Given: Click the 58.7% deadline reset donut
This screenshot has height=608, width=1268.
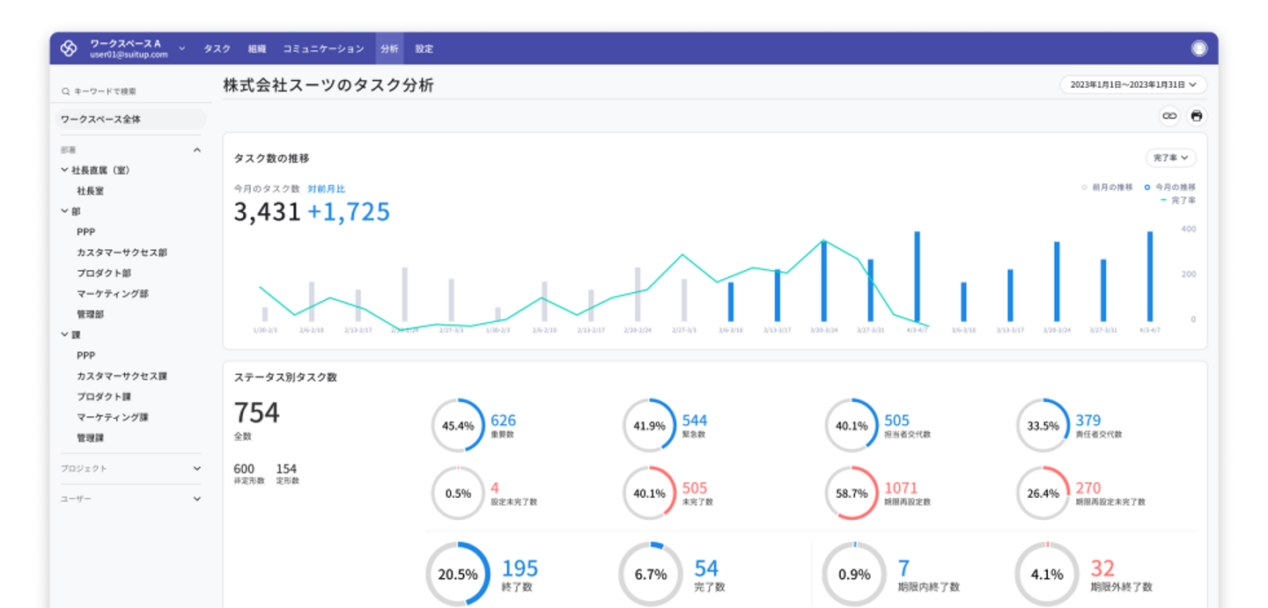Looking at the screenshot, I should tap(851, 494).
